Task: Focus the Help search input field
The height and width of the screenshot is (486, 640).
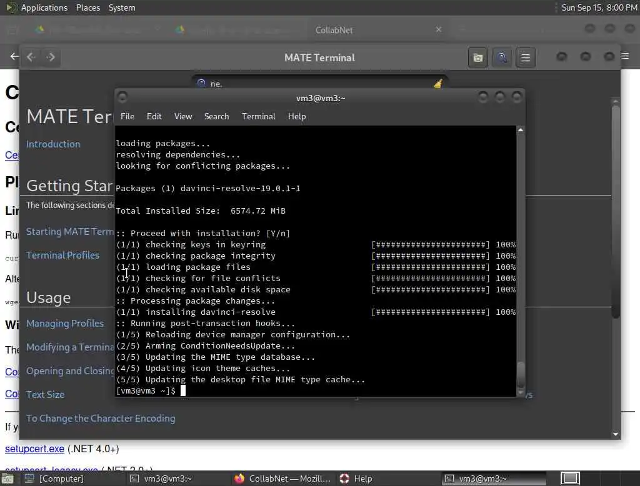Action: (319, 84)
